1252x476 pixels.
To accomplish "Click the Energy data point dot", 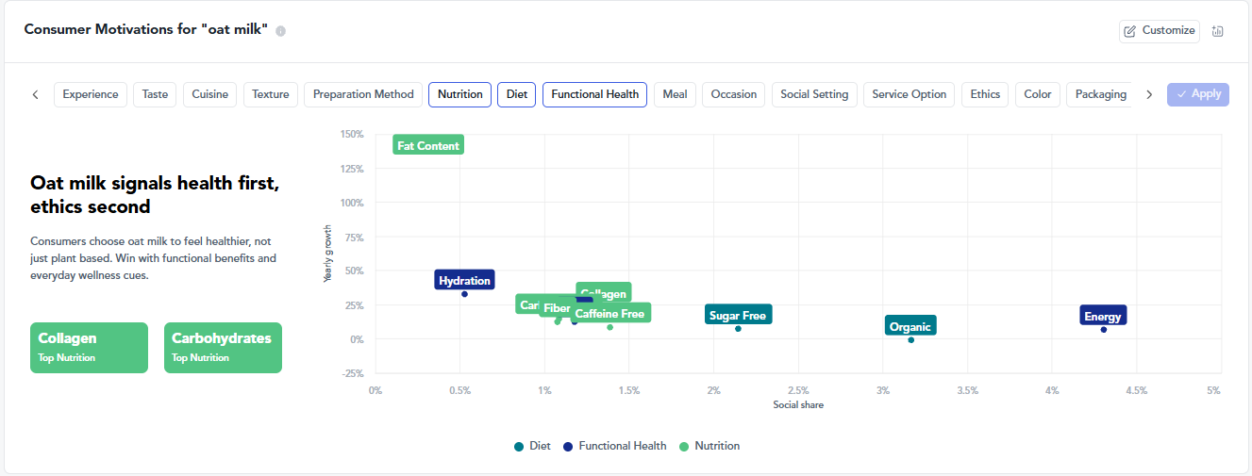I will 1103,329.
